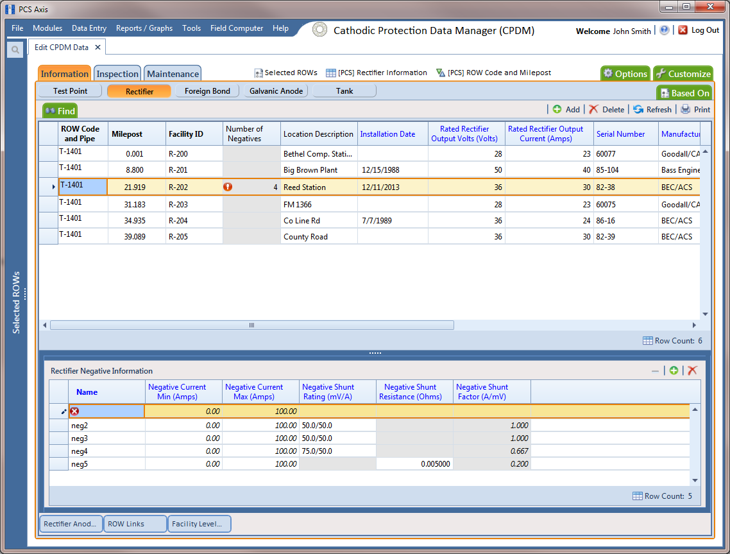Select the Foreign Bond facility tab
Viewport: 730px width, 554px height.
(x=207, y=91)
